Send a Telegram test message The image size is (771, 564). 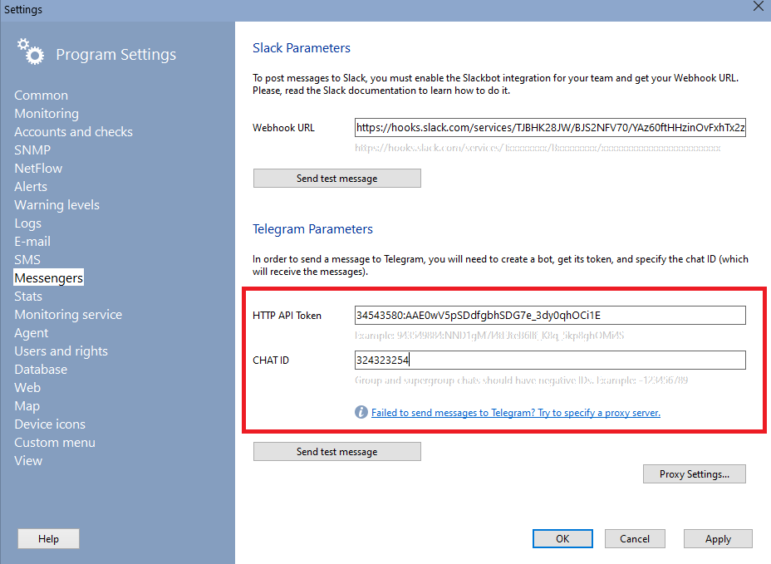click(336, 451)
